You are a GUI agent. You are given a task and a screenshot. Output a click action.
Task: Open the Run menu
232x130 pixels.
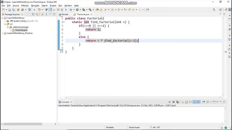pyautogui.click(x=60, y=6)
